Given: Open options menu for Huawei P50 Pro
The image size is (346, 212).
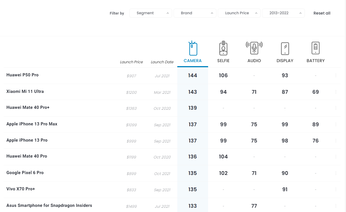Looking at the screenshot, I should click(x=336, y=76).
